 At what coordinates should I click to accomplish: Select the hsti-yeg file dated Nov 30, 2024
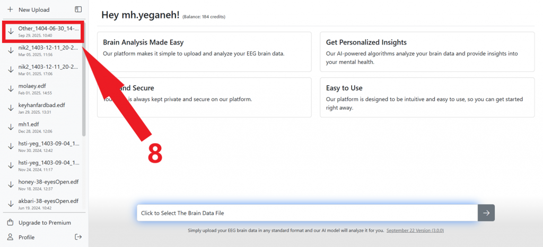pos(48,147)
